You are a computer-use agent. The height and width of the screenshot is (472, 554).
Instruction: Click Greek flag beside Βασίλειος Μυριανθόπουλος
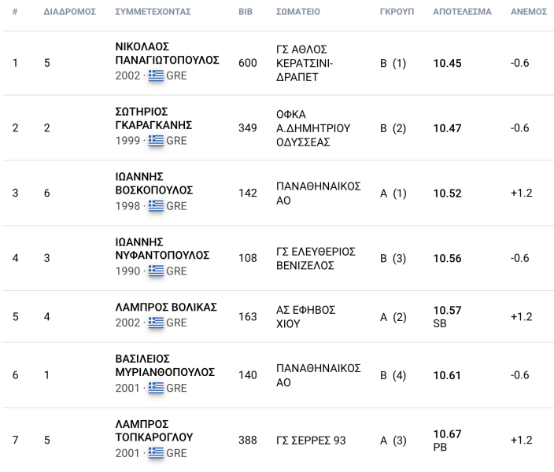click(156, 388)
